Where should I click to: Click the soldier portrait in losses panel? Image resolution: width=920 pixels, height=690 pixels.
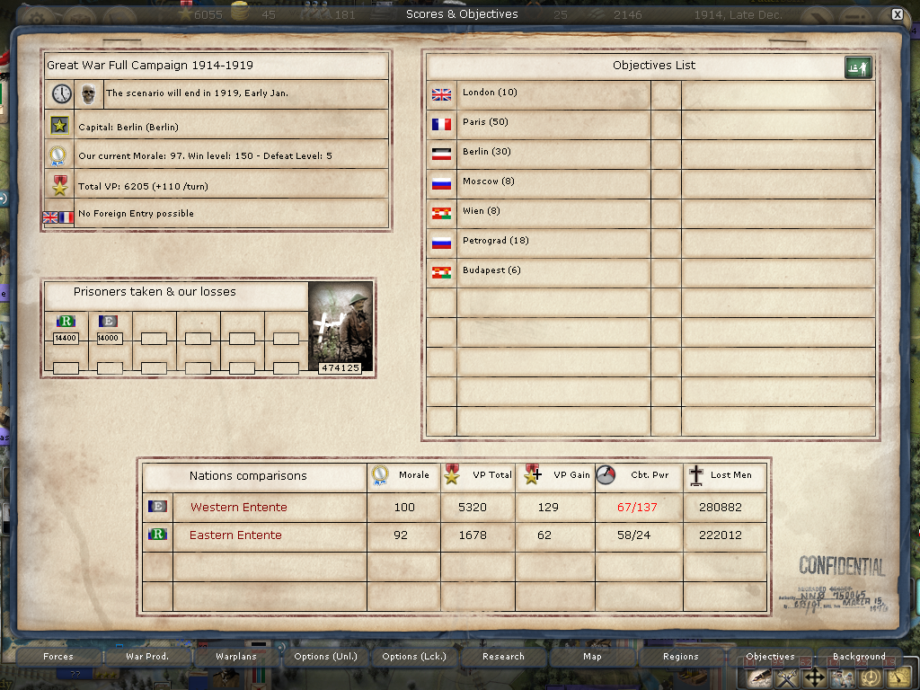(340, 323)
